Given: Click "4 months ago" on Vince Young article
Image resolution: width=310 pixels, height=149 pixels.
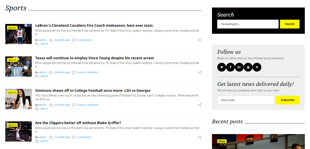Looking at the screenshot, I should pos(62,72).
